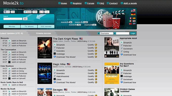Click the Twitter Tweet button

click(x=28, y=12)
